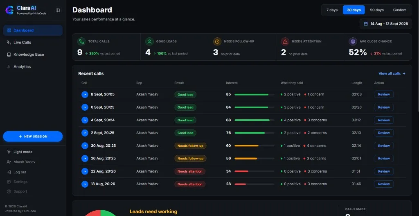Select the 7 days range tab
Image resolution: width=419 pixels, height=216 pixels.
point(332,10)
